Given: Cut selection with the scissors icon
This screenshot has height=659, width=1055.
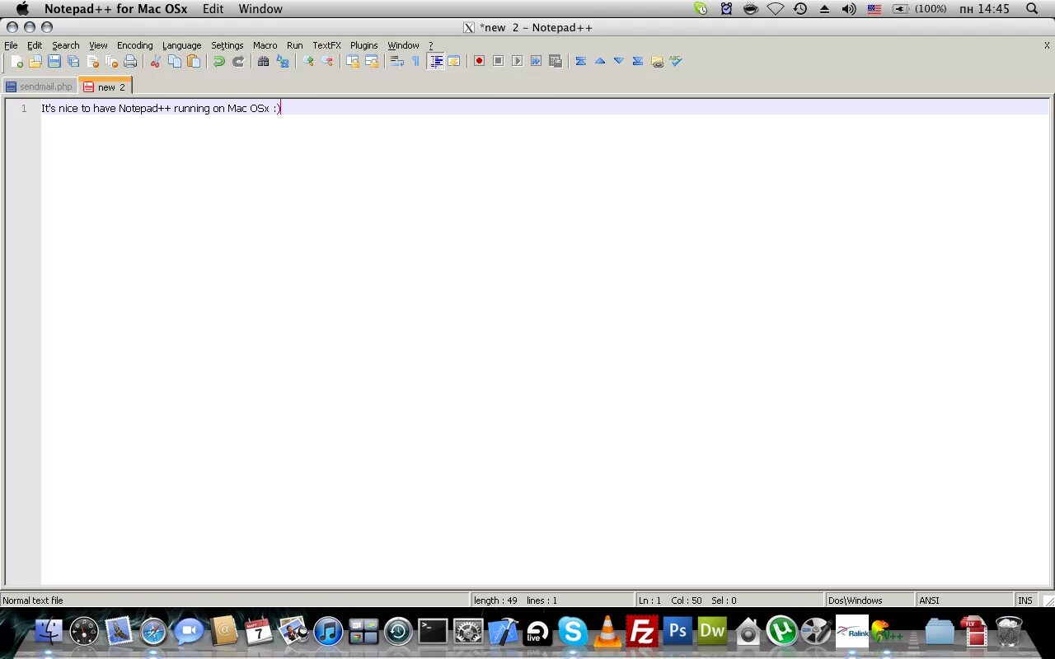Looking at the screenshot, I should click(155, 61).
